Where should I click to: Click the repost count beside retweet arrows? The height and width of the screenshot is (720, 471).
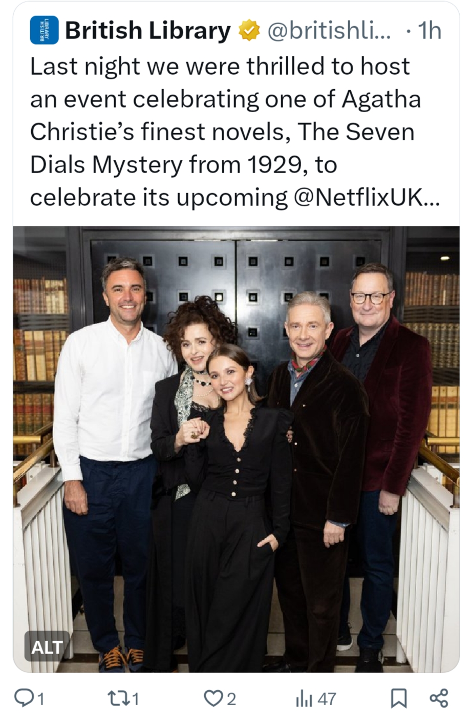(135, 698)
